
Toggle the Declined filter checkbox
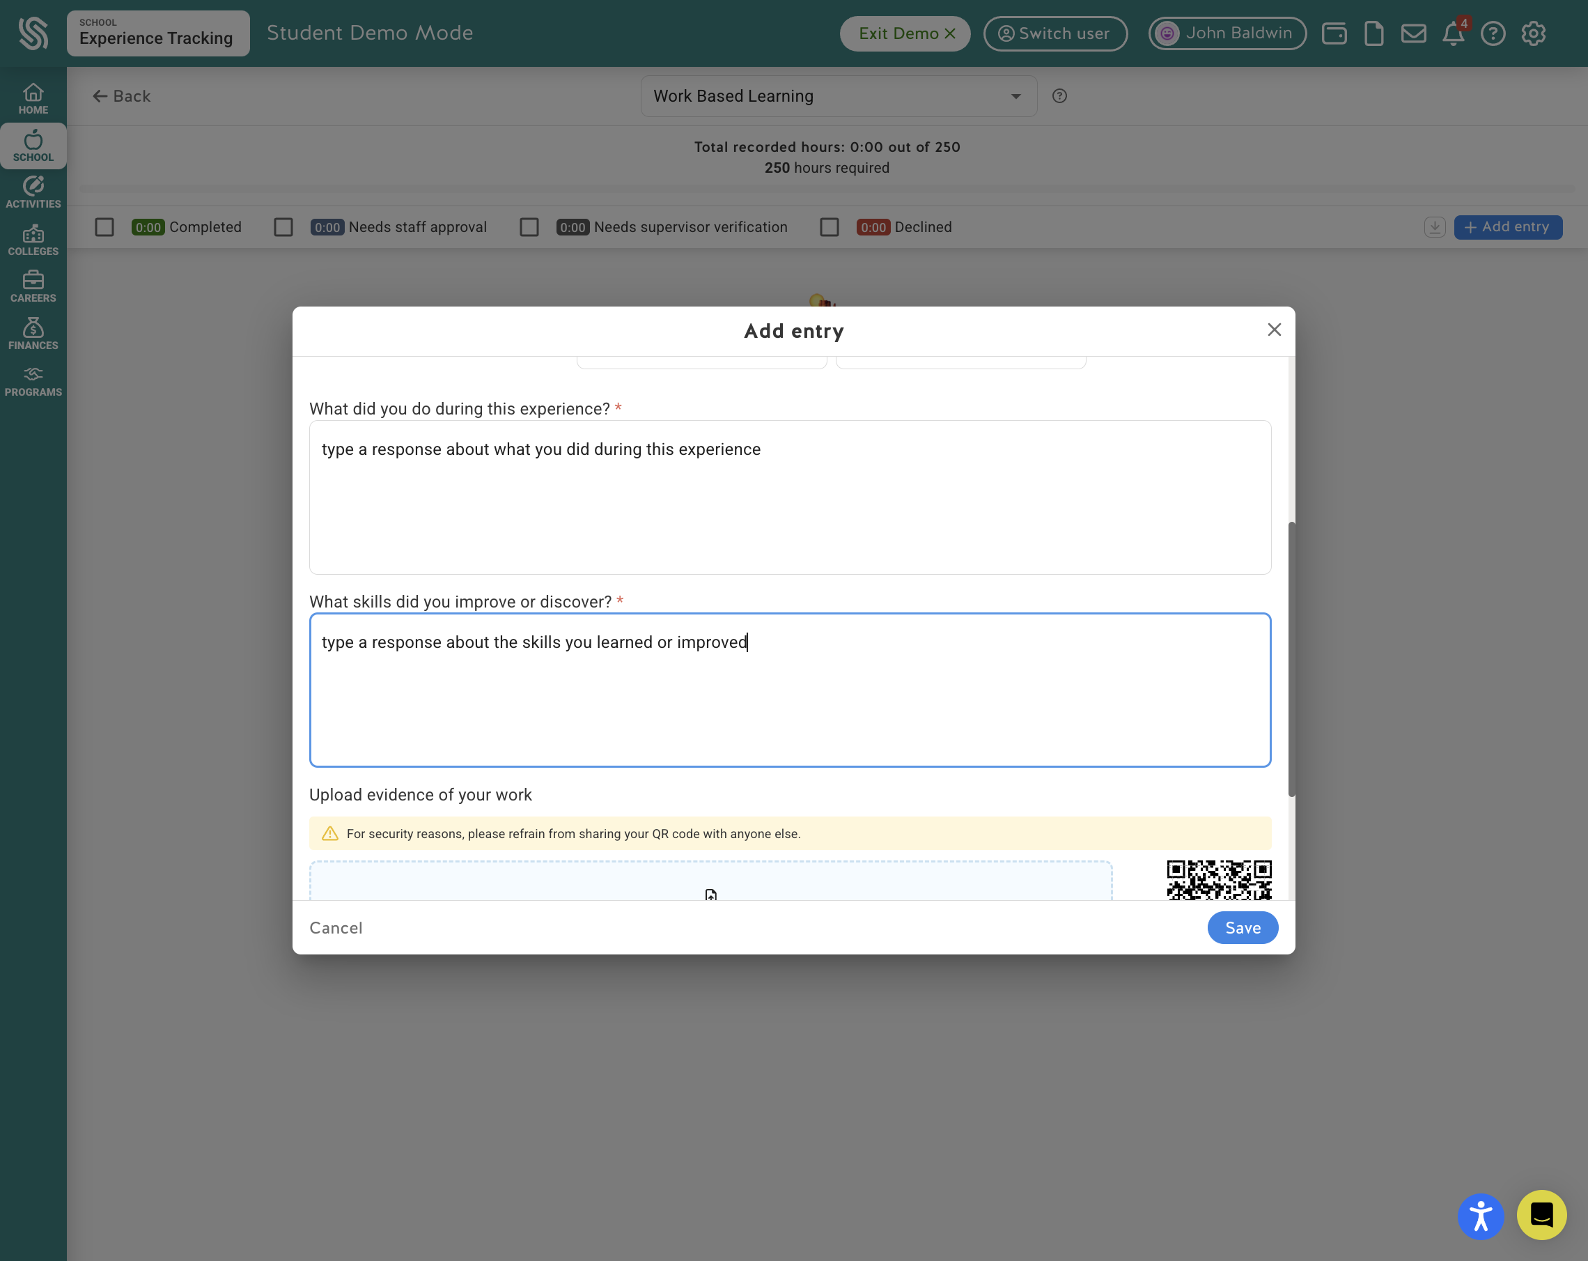click(830, 227)
